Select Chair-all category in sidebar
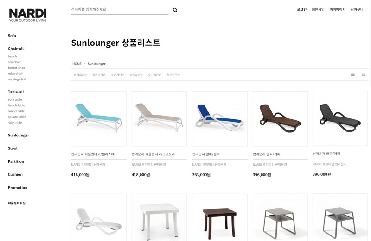This screenshot has width=371, height=241. pyautogui.click(x=16, y=49)
